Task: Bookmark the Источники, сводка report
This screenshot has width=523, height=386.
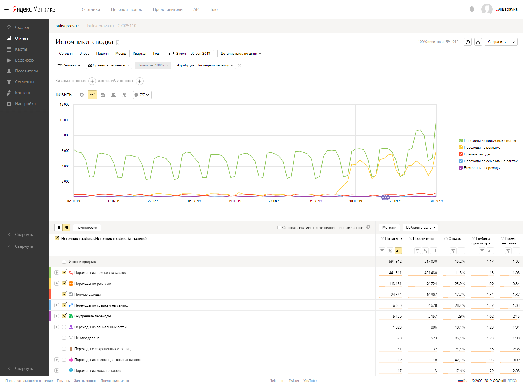Action: pos(118,42)
